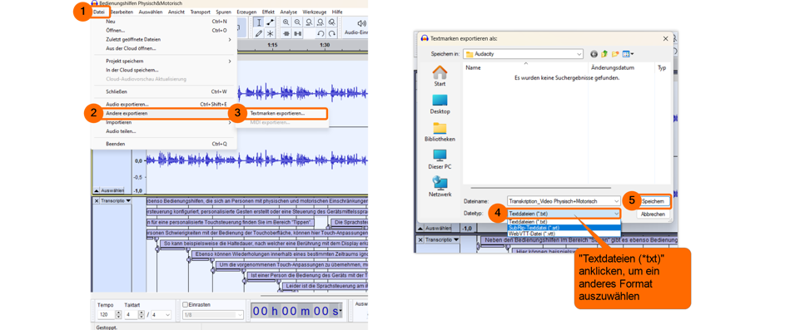The image size is (790, 330).
Task: Choose Andere exportieren in Datei menu
Action: [x=164, y=114]
